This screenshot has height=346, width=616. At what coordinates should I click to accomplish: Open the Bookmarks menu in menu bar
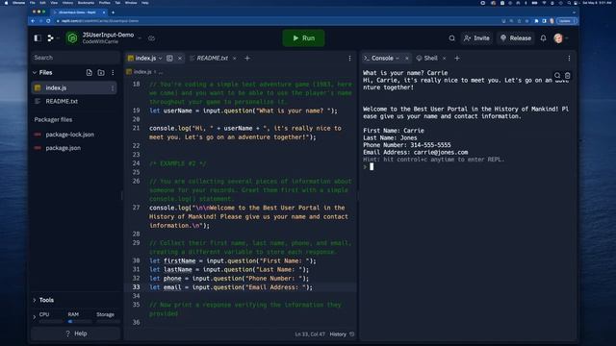coord(86,3)
